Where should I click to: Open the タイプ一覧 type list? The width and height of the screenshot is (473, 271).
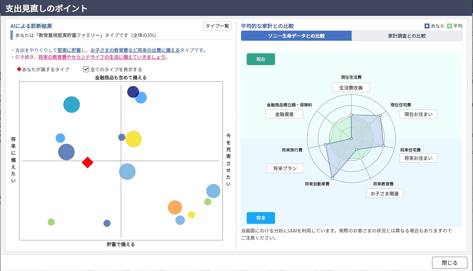click(217, 26)
